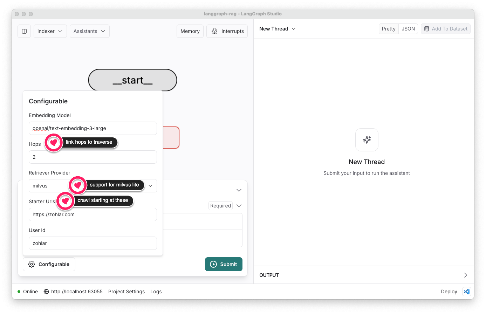Click the globe icon by localhost URL

coord(46,292)
